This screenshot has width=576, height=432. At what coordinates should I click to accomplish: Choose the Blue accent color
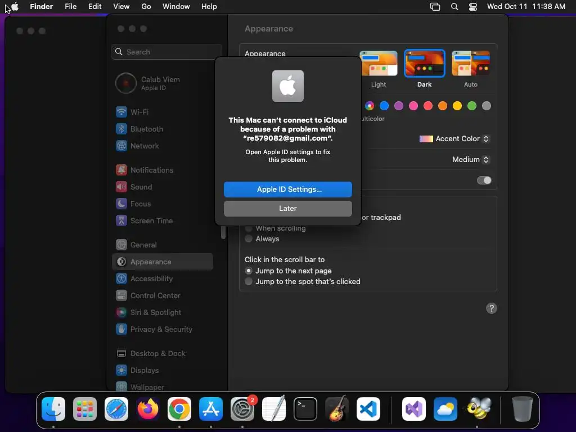pos(384,106)
